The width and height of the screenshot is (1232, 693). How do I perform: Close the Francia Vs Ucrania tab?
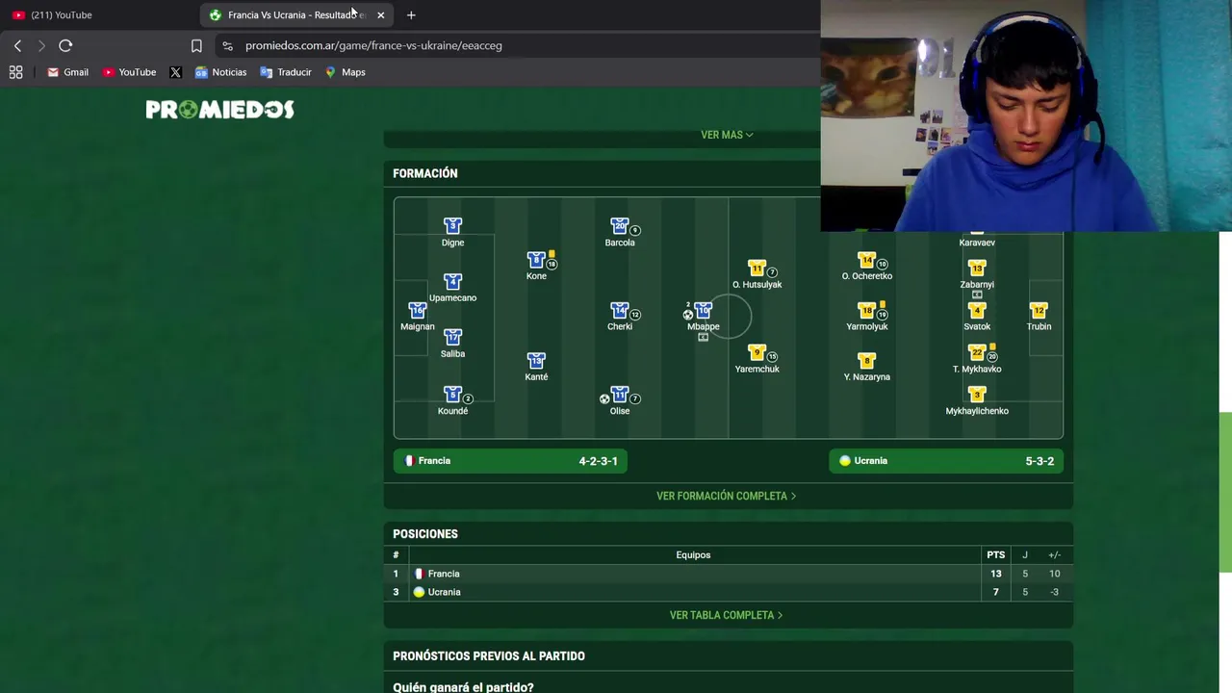[380, 14]
